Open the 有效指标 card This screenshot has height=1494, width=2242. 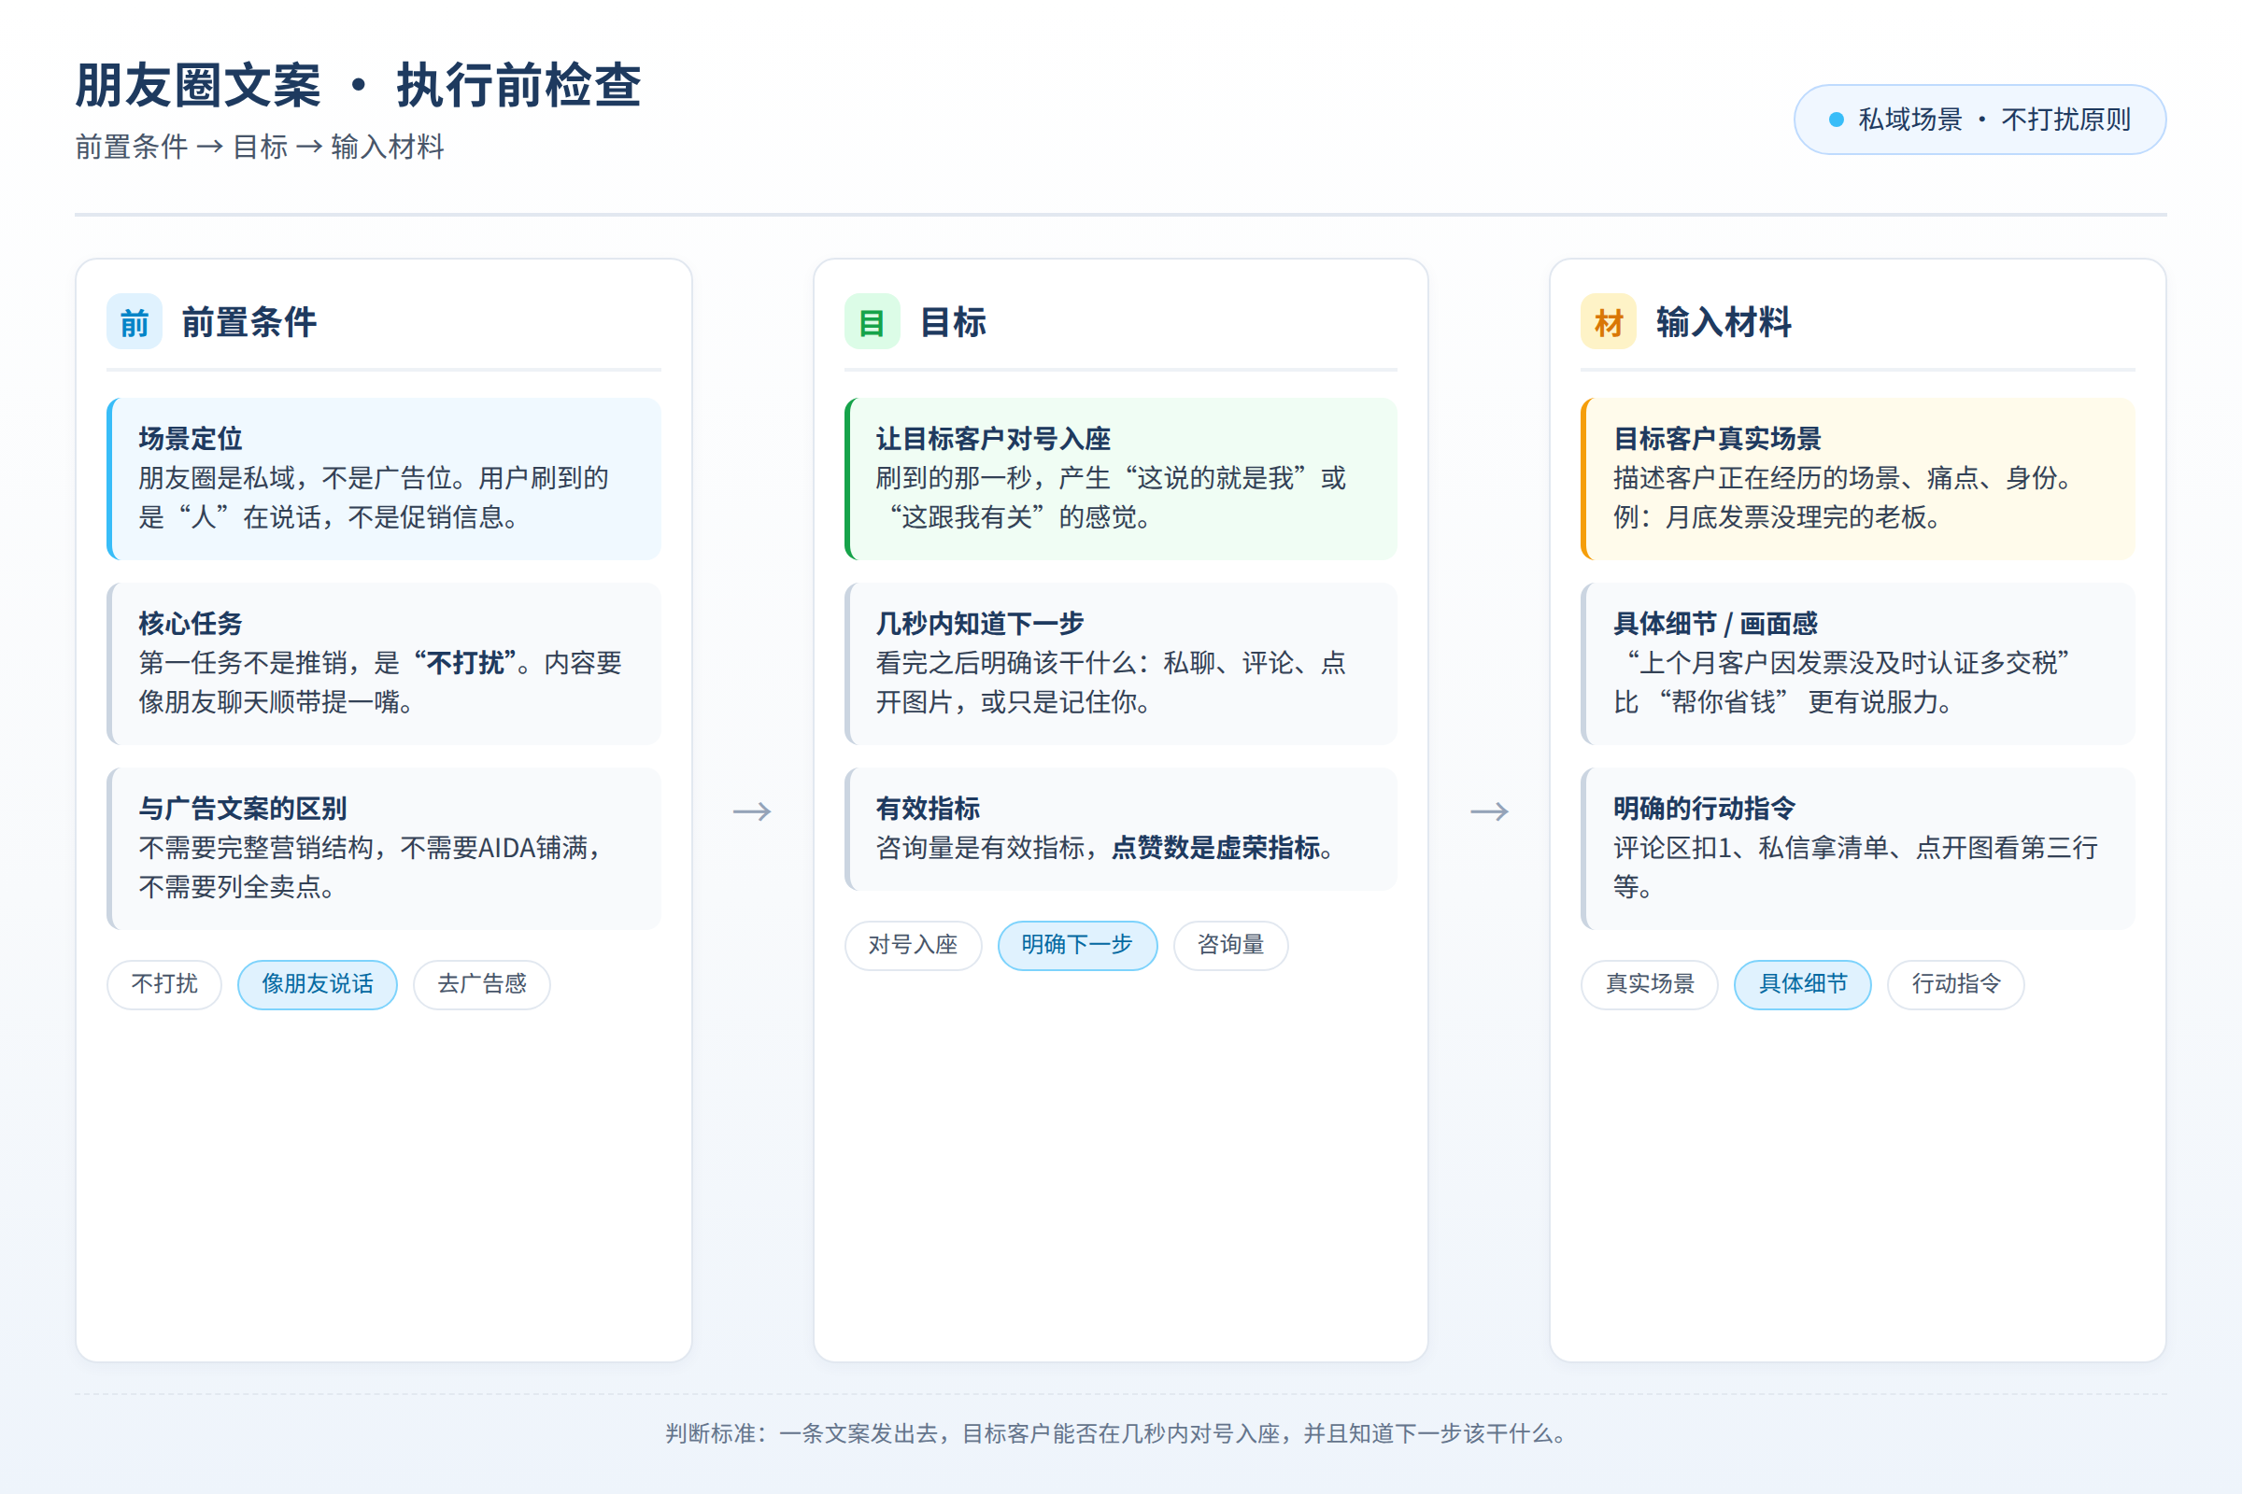tap(1121, 829)
